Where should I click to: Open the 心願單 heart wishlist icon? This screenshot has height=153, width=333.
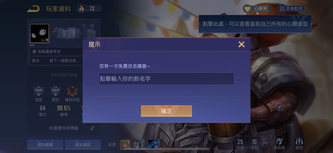click(x=247, y=9)
